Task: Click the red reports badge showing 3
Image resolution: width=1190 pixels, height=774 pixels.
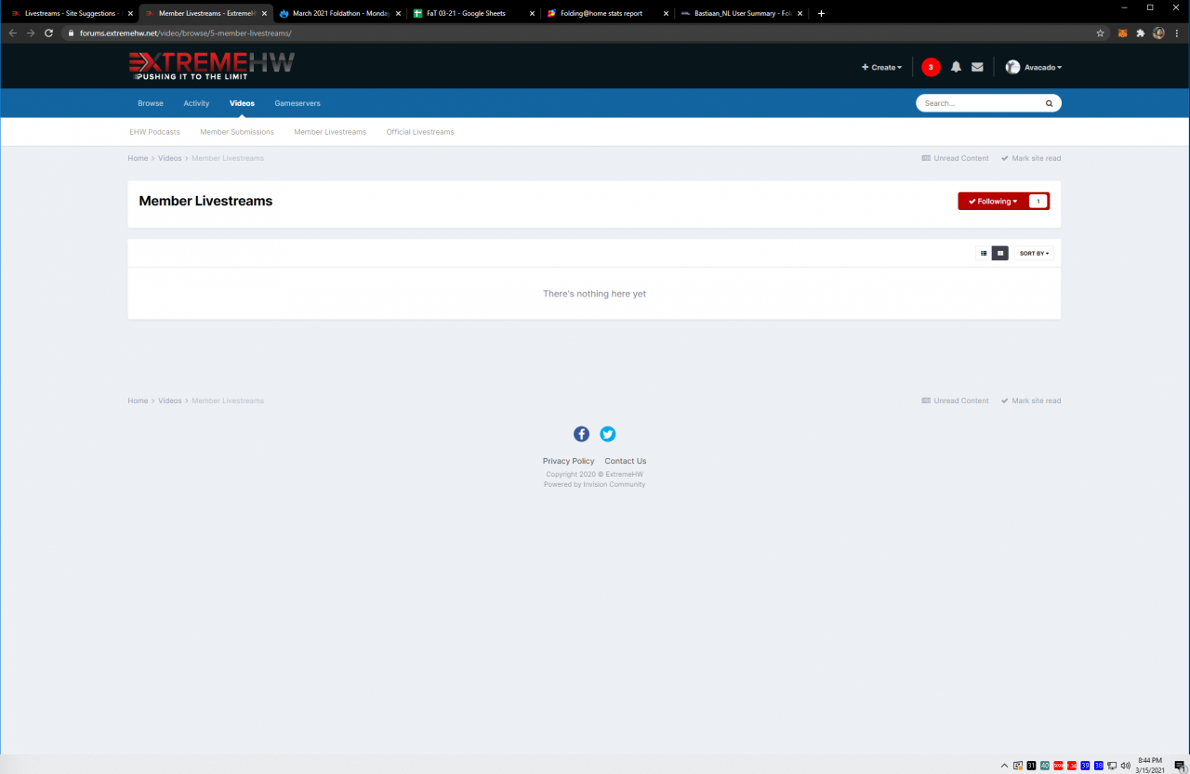Action: (x=931, y=67)
